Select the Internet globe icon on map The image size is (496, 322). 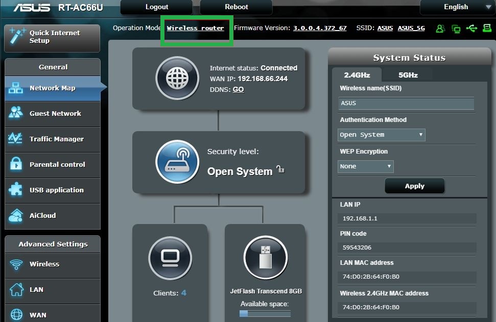[177, 78]
